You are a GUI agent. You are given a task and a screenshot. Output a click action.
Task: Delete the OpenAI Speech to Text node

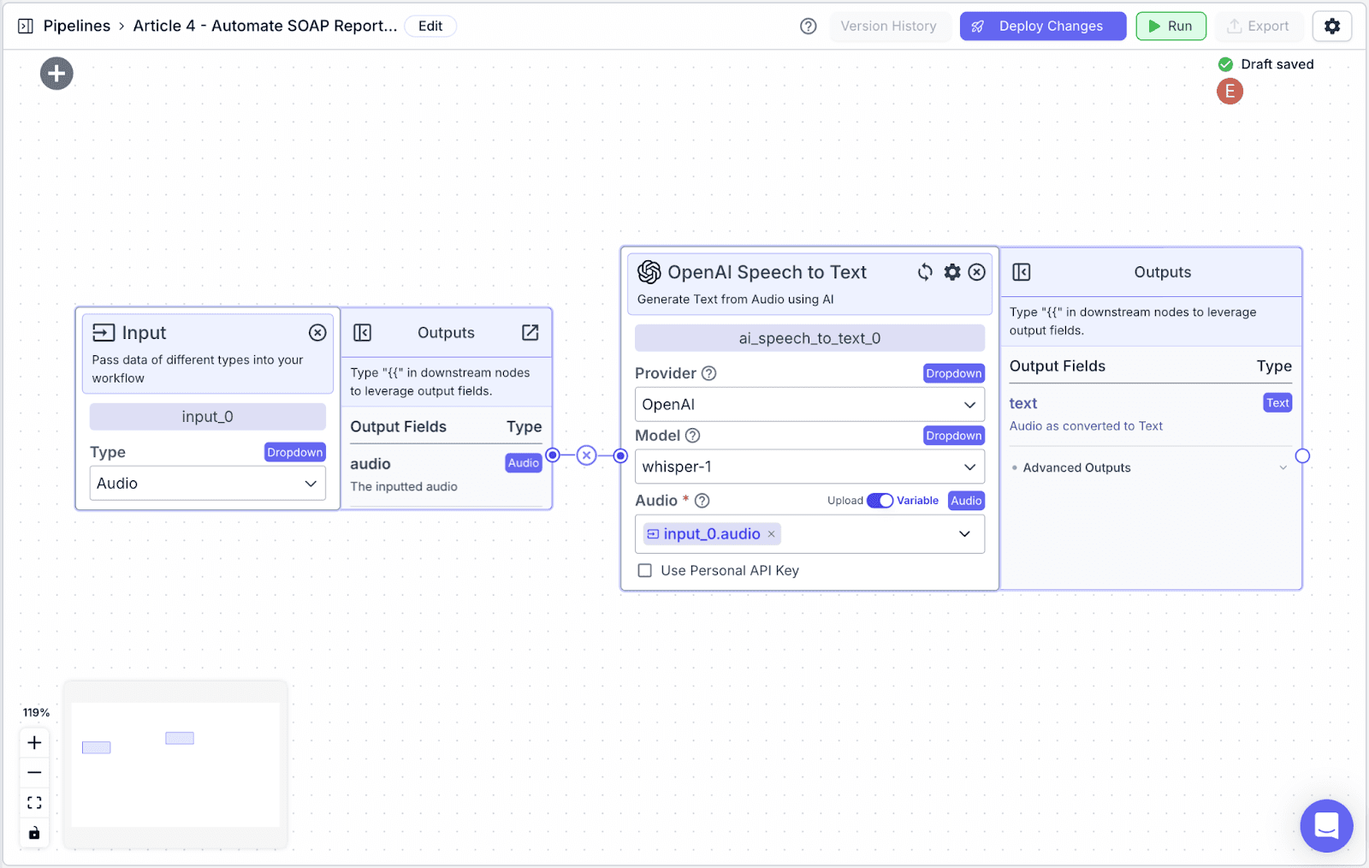tap(976, 272)
